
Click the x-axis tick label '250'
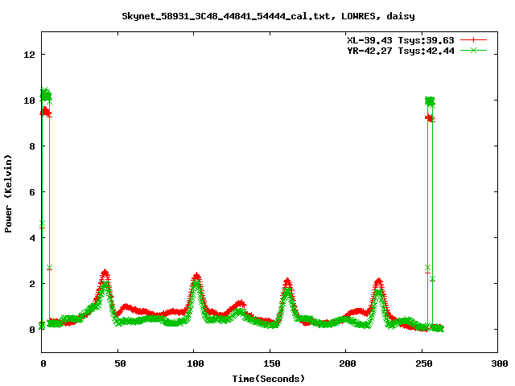pos(424,363)
